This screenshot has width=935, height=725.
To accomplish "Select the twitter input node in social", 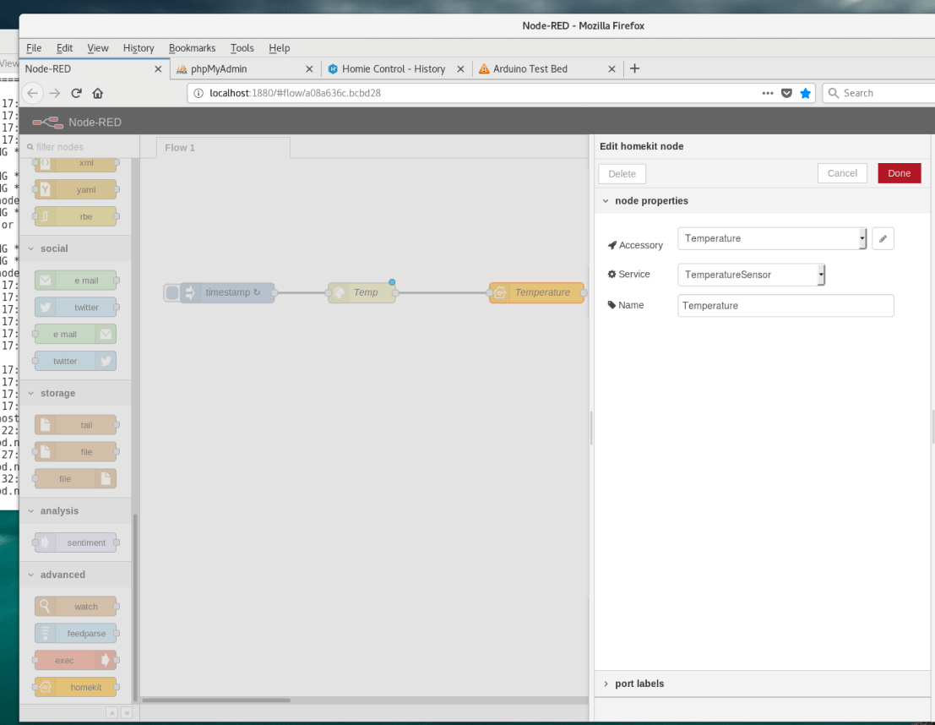I will pos(76,308).
